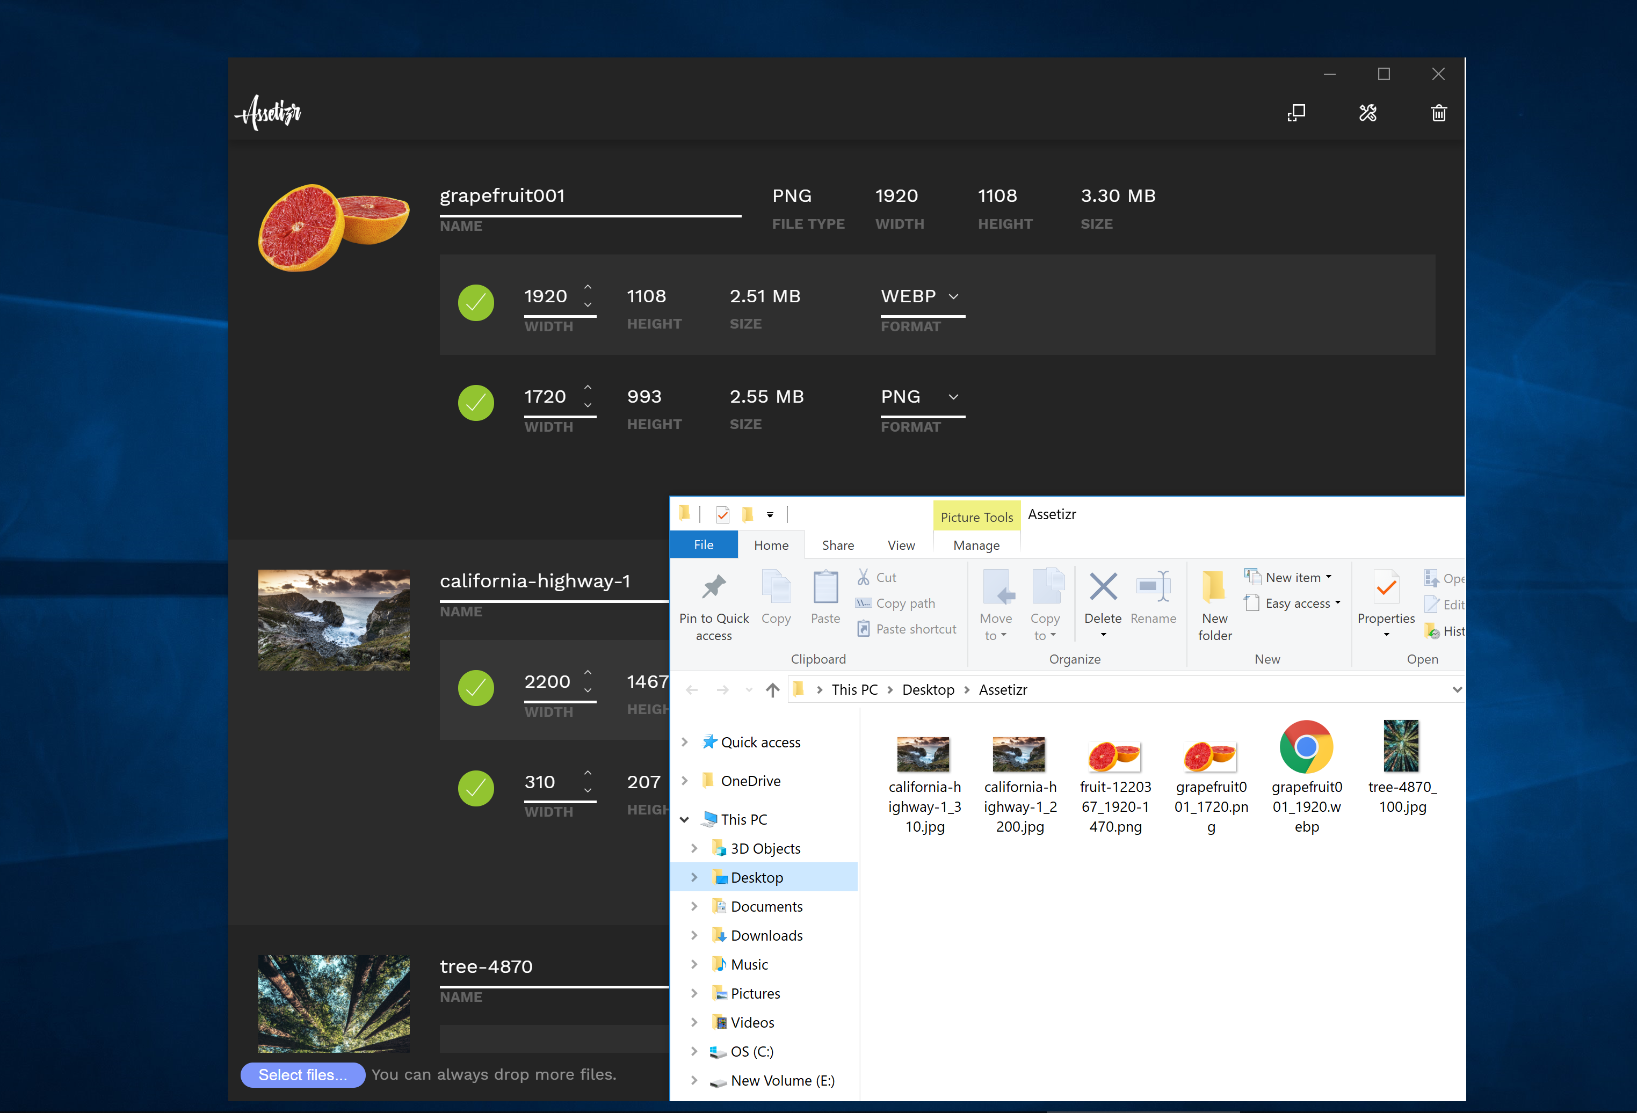Click the New folder icon in ribbon
The width and height of the screenshot is (1637, 1113).
click(x=1214, y=588)
